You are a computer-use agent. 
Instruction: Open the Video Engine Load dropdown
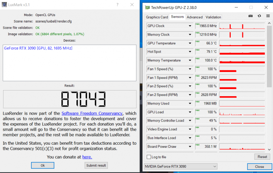pos(190,129)
